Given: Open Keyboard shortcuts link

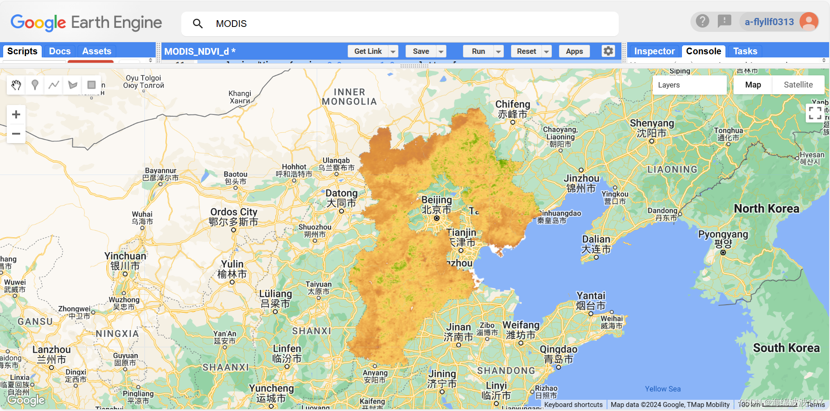Looking at the screenshot, I should pos(573,404).
